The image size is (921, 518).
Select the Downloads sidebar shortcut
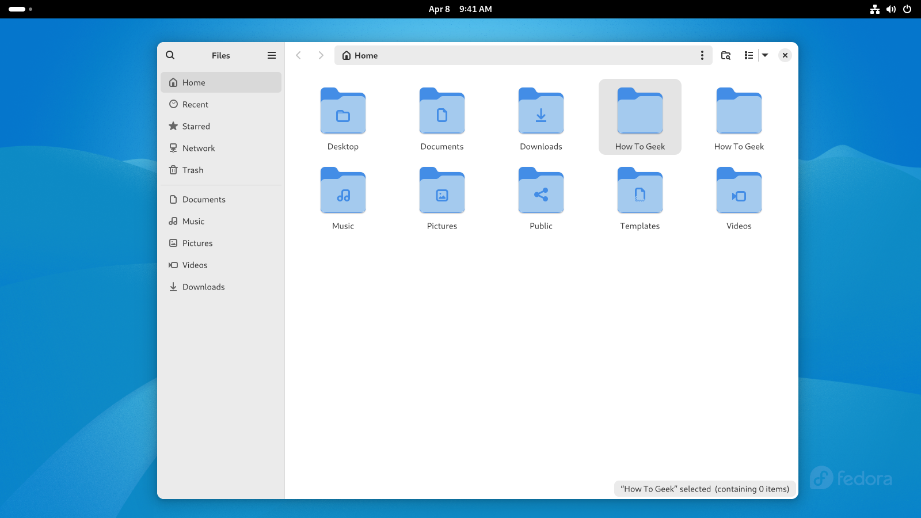(x=203, y=287)
